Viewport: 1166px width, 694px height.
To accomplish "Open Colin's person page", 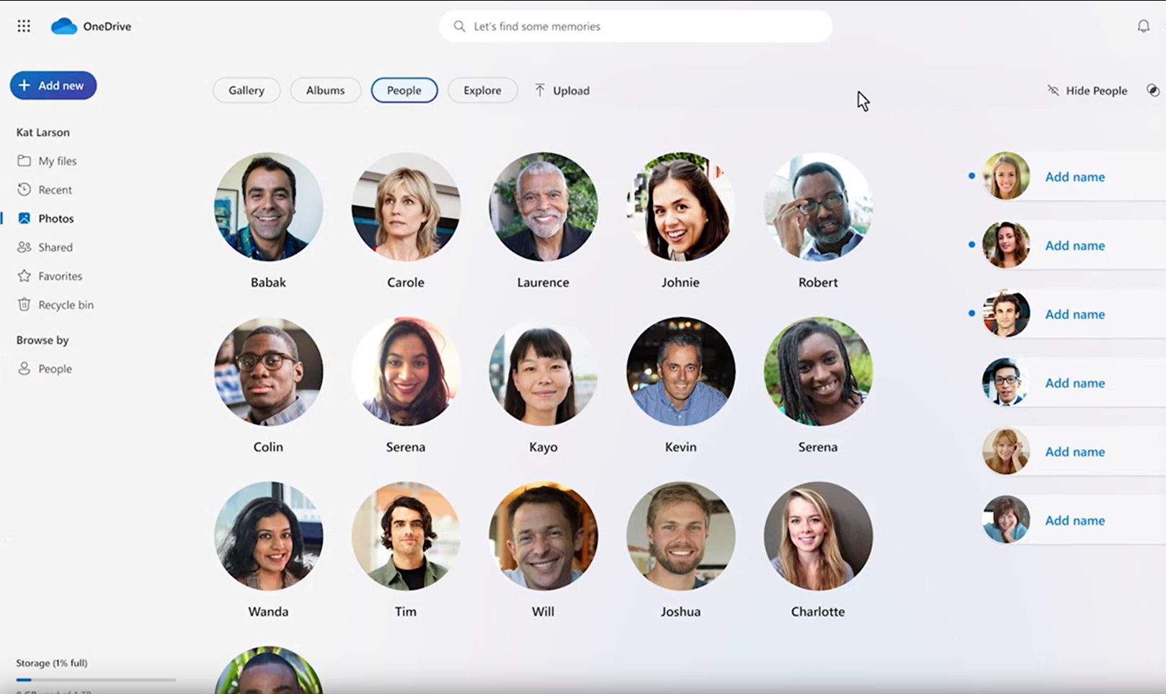I will pos(268,371).
